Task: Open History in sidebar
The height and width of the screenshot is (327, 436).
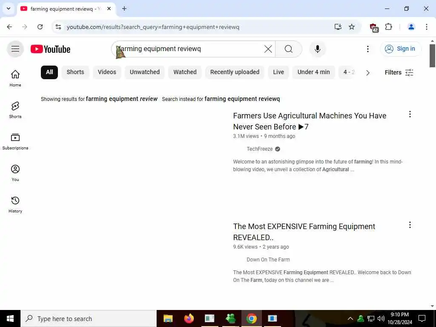Action: click(15, 204)
